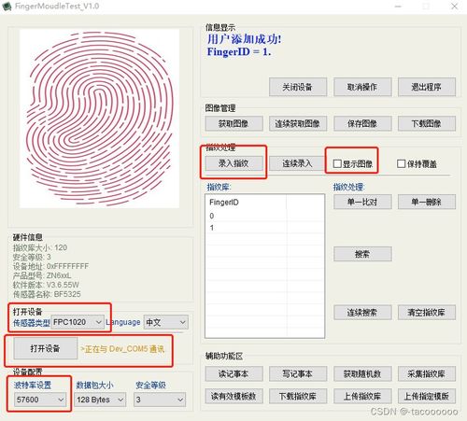Open the 传感器类型 FPC1020 dropdown
467x421 pixels.
(x=78, y=322)
